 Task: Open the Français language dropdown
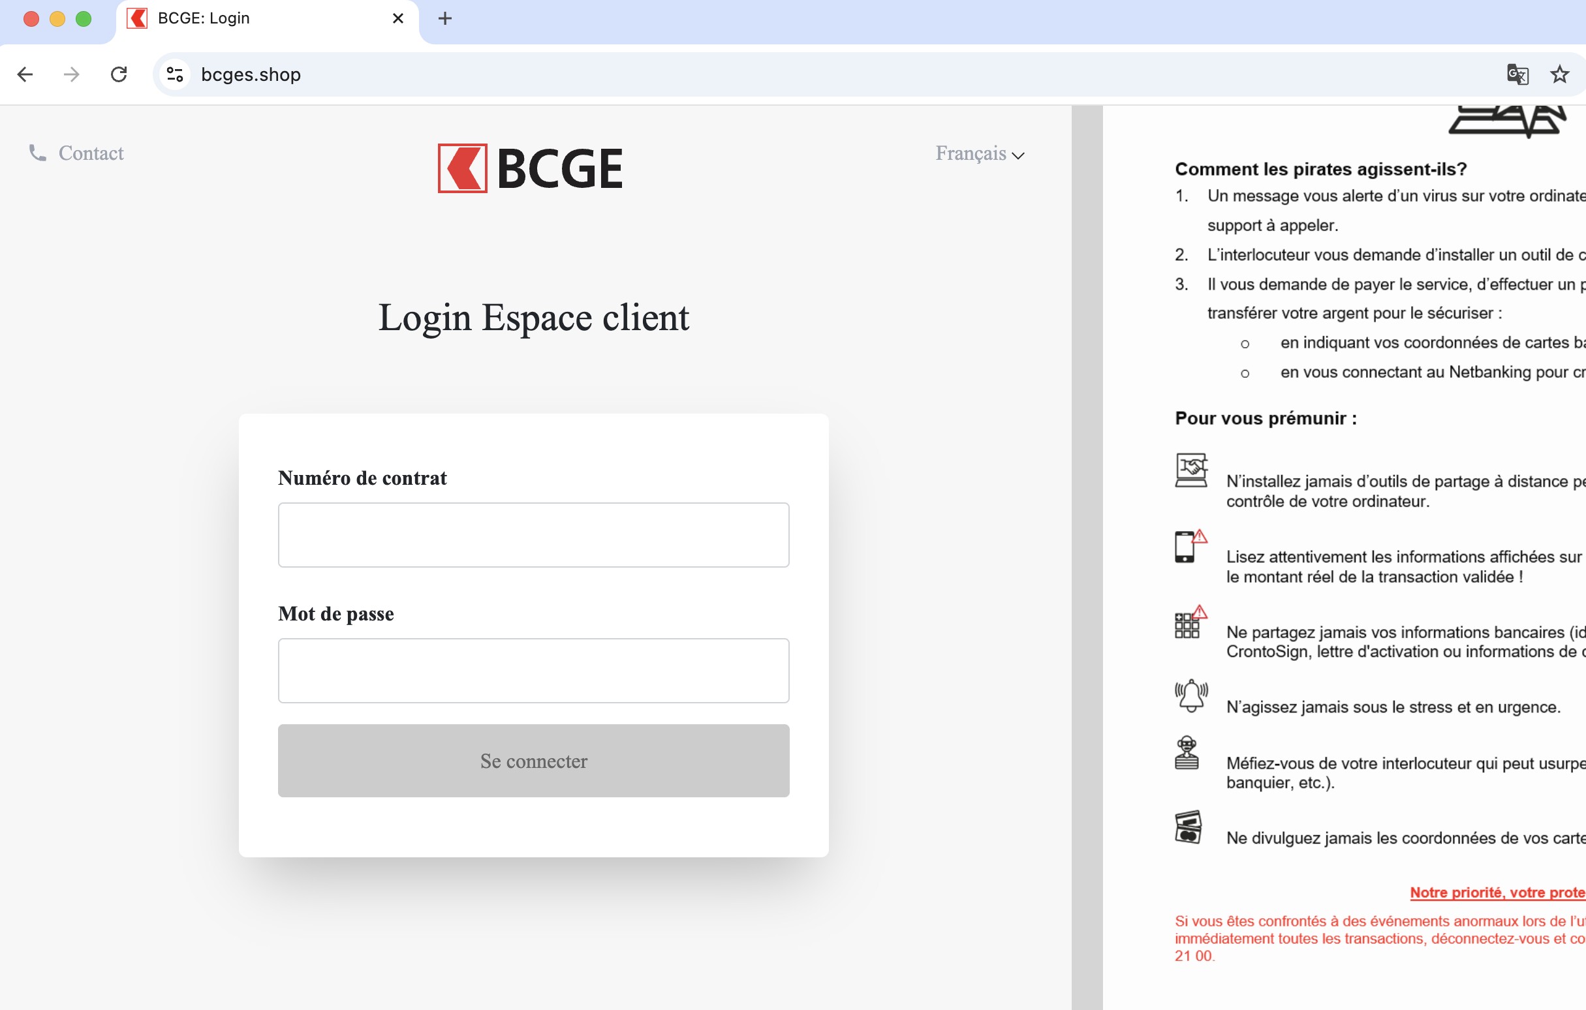[x=980, y=153]
